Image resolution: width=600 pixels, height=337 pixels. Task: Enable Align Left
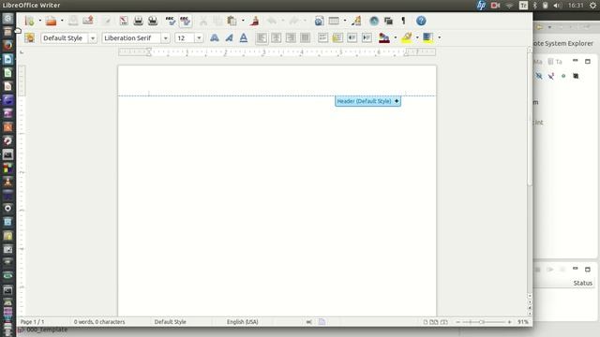click(x=262, y=37)
